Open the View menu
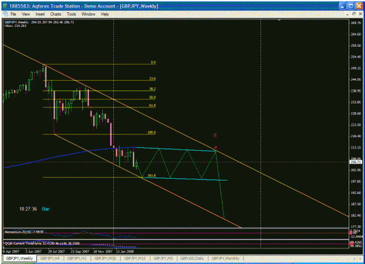Screen dimensions: 365x264 [x=26, y=14]
